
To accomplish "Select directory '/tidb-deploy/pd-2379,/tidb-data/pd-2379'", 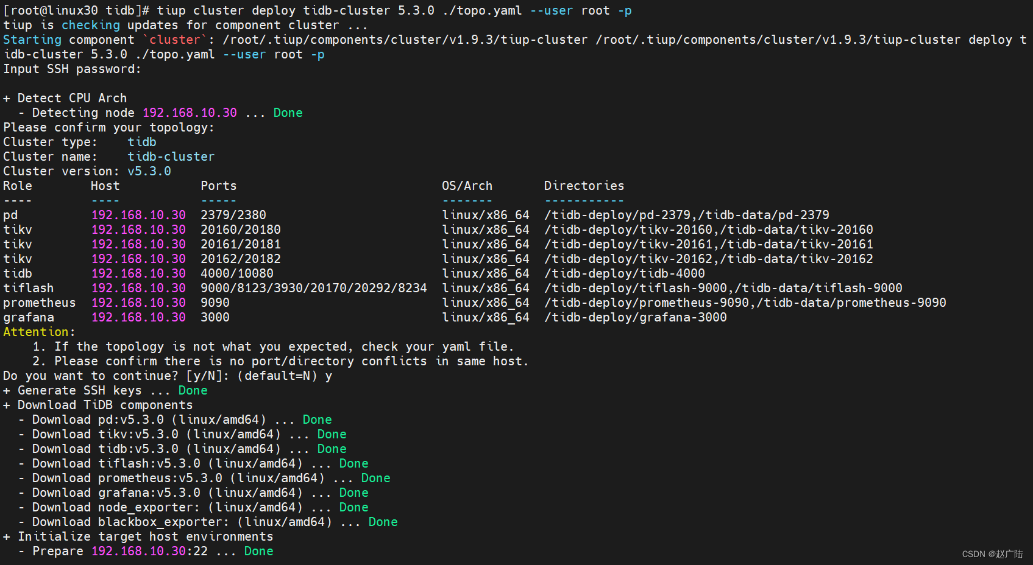I will [x=687, y=215].
